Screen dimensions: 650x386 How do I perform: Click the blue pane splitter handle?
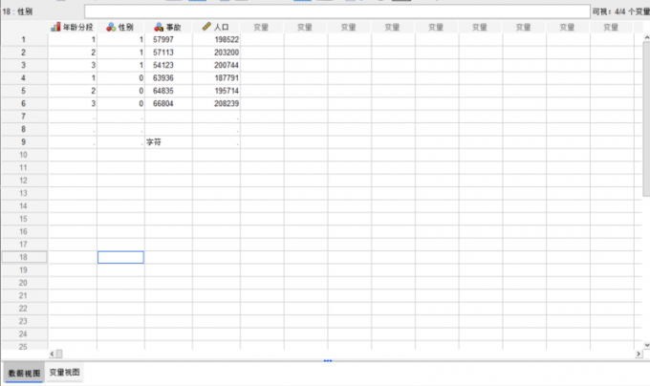(x=328, y=360)
